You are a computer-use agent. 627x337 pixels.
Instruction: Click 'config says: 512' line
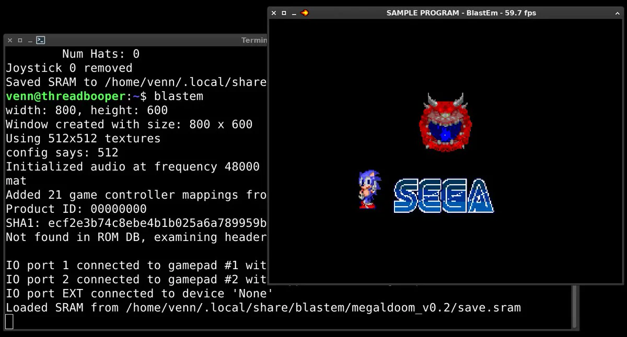coord(62,153)
